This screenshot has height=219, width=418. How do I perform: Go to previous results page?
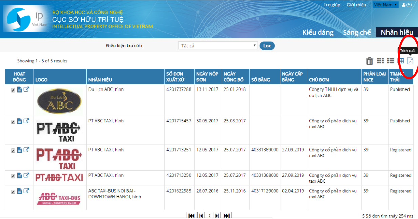[201, 215]
